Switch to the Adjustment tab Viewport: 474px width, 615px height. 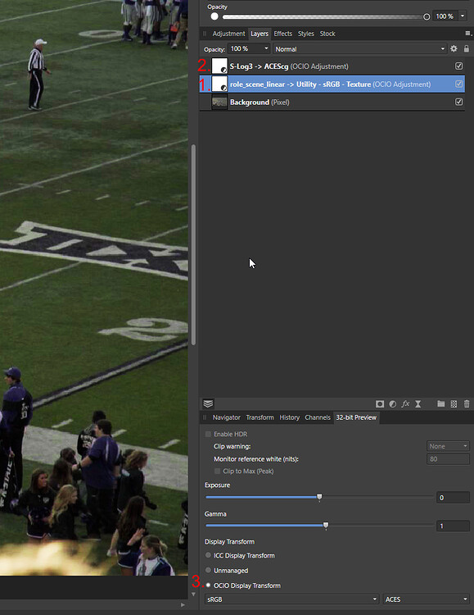(228, 34)
